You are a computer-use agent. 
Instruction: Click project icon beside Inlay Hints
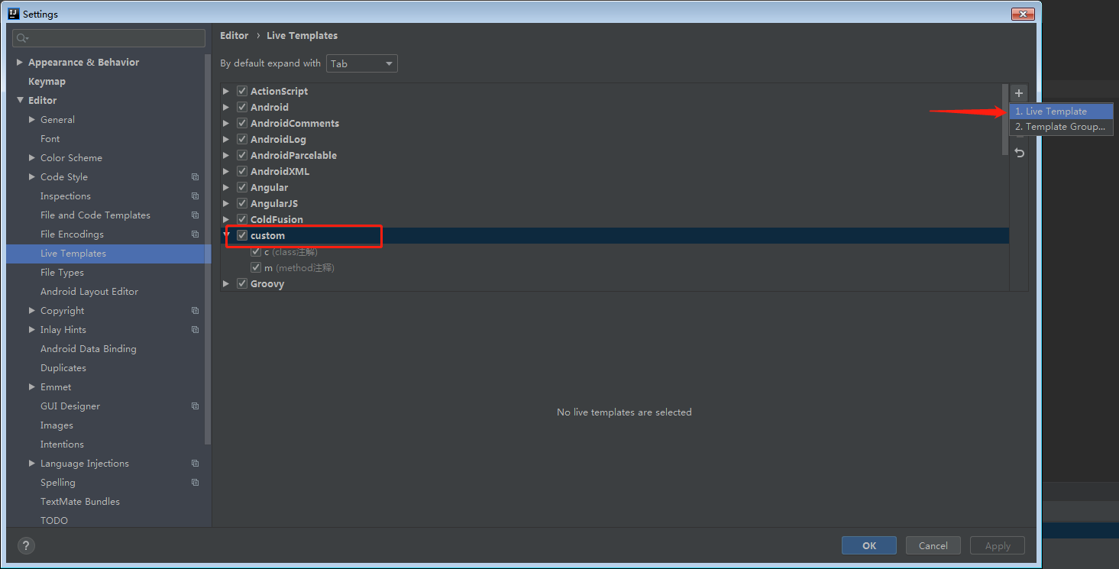[195, 329]
